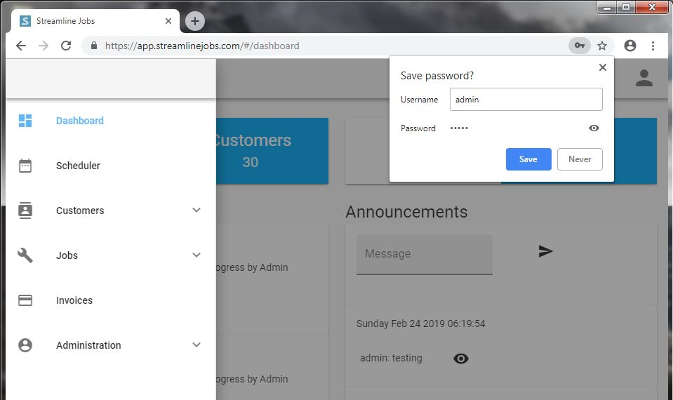Open the user account icon at top right
673x400 pixels.
tap(644, 79)
